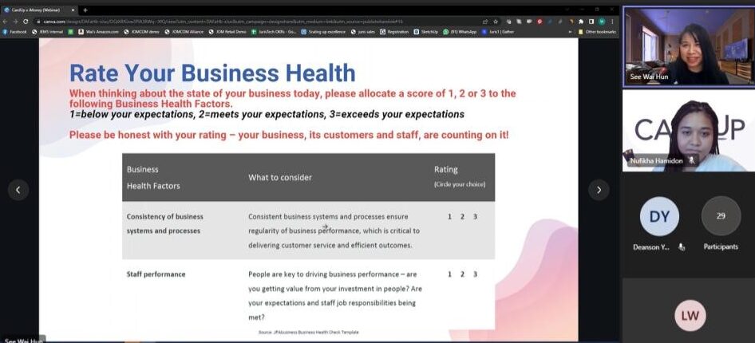Reload the Canva page
755x343 pixels.
tap(25, 21)
